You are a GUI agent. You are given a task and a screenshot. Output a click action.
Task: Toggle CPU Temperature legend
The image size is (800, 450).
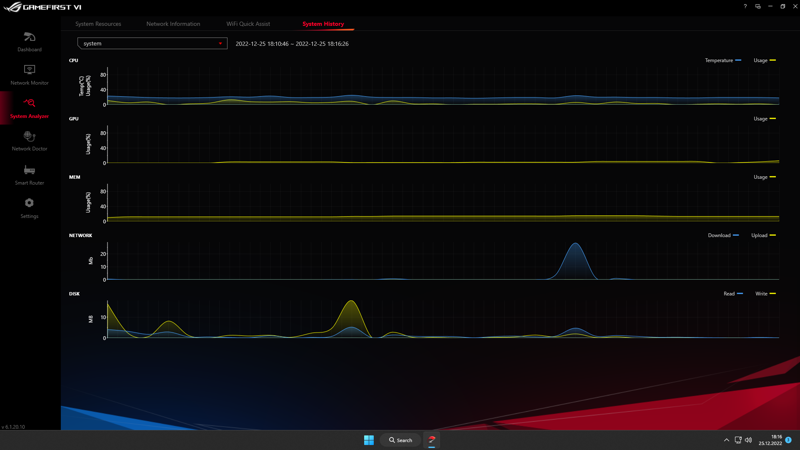723,60
